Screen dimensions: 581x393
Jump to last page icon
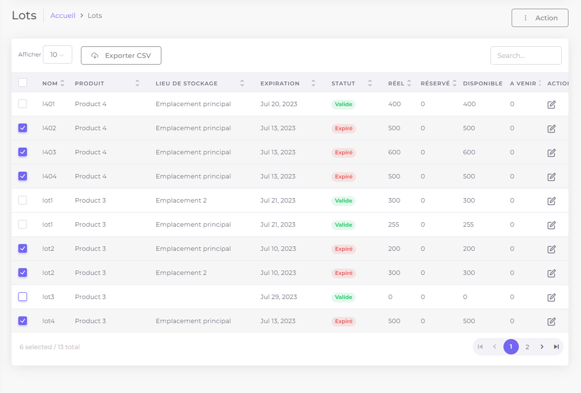(x=556, y=347)
